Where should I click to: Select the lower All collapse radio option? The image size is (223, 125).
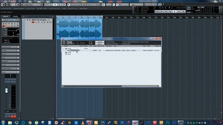click(x=91, y=44)
